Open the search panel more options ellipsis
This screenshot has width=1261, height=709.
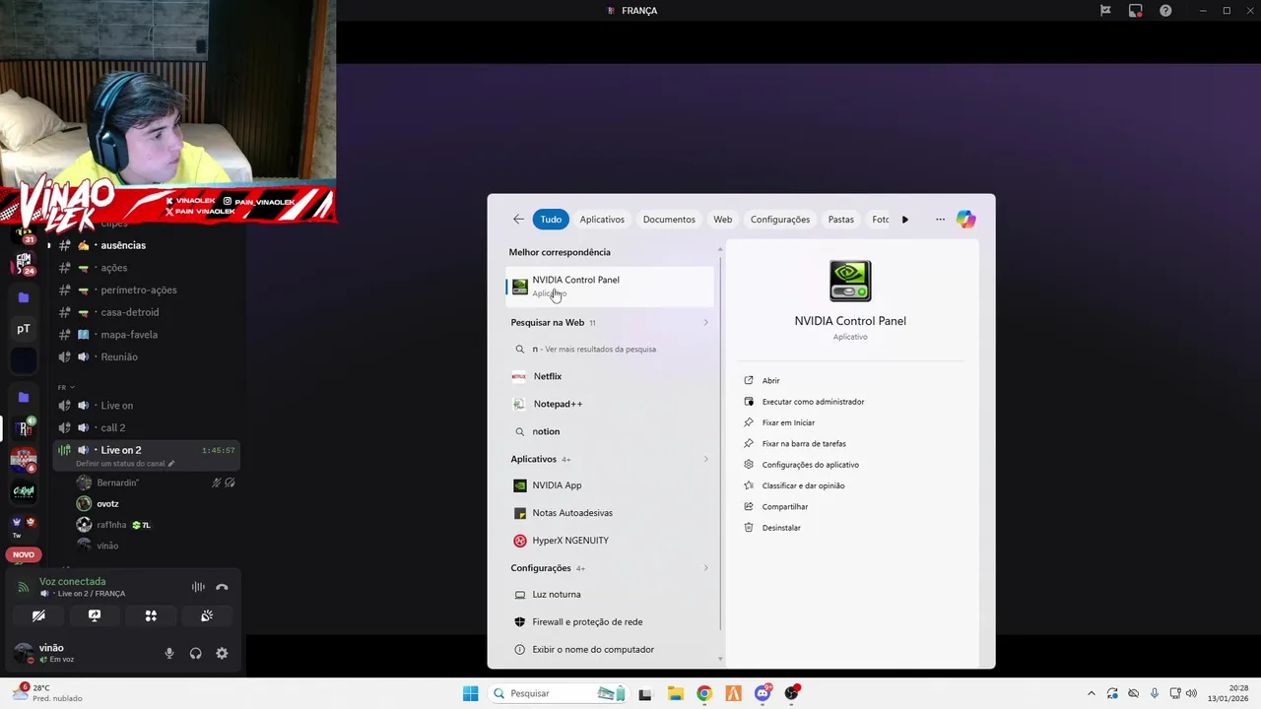[940, 220]
